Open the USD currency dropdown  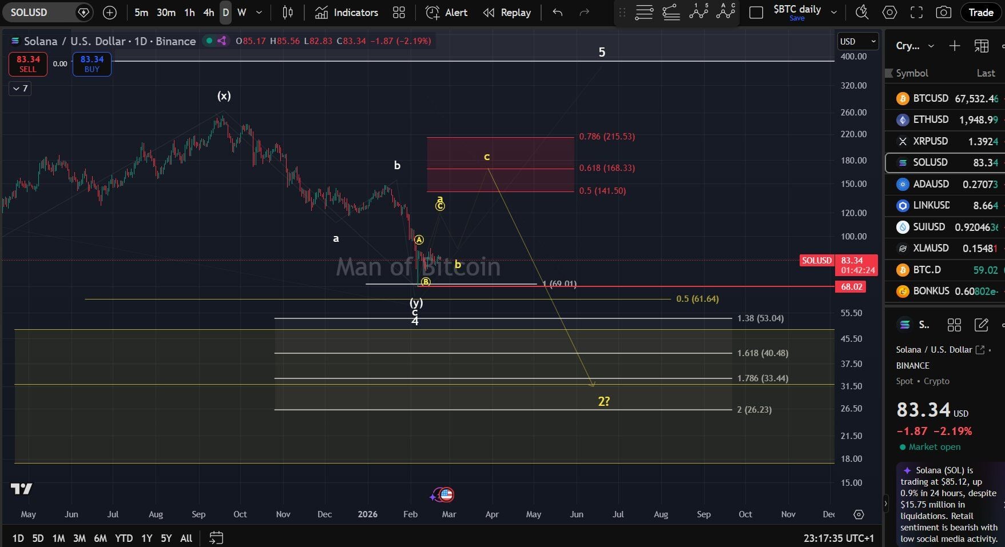click(x=858, y=41)
